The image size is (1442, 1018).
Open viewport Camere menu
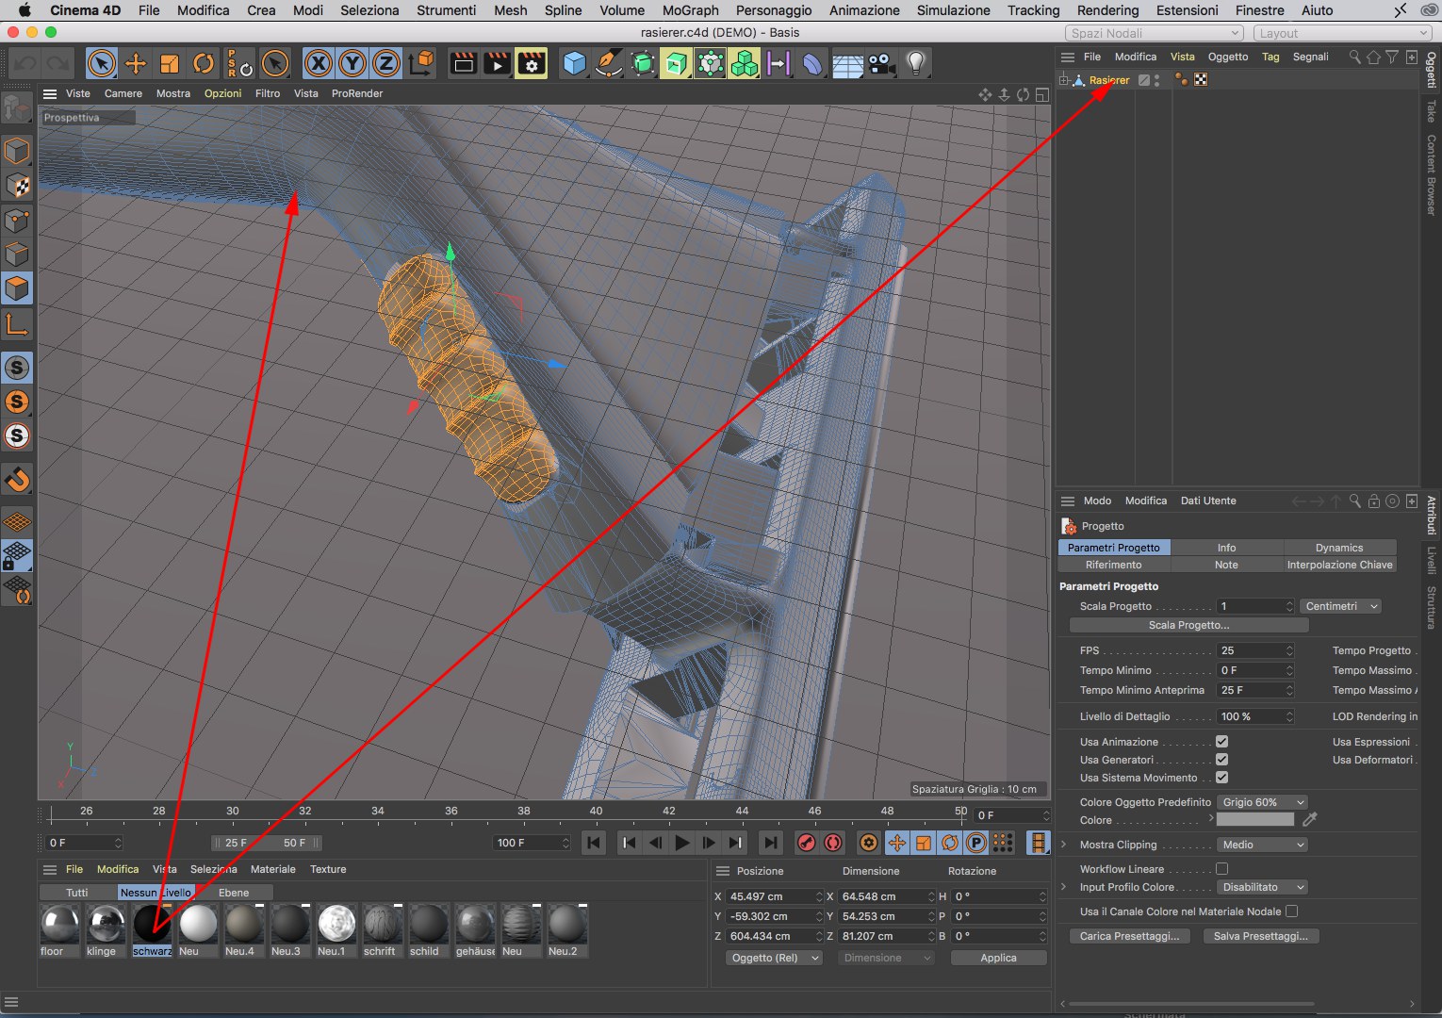pos(123,93)
